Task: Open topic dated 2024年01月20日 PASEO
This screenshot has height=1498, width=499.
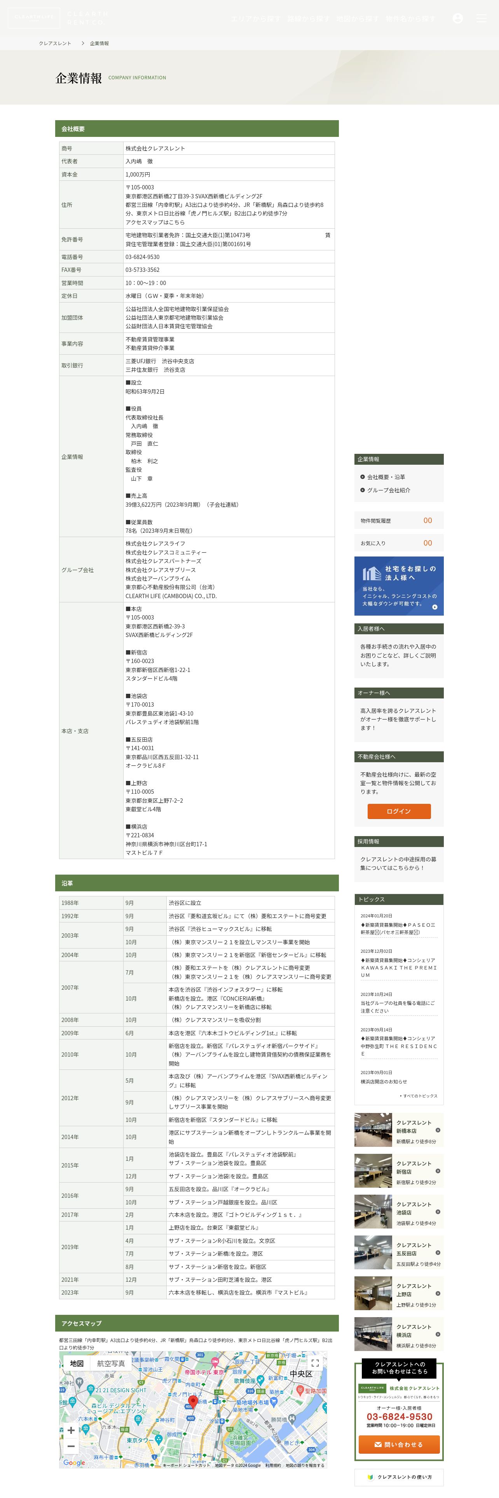Action: pos(398,928)
